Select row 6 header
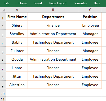 click(x=3, y=59)
